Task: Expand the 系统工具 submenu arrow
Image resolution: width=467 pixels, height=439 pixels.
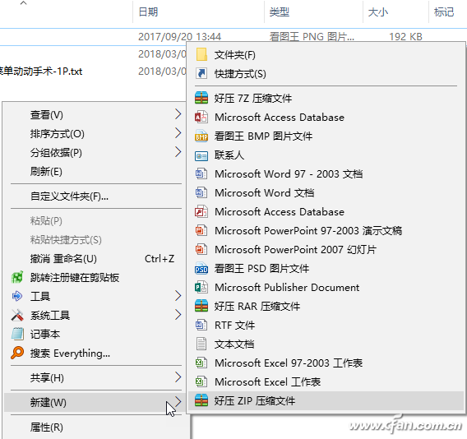Action: (178, 315)
